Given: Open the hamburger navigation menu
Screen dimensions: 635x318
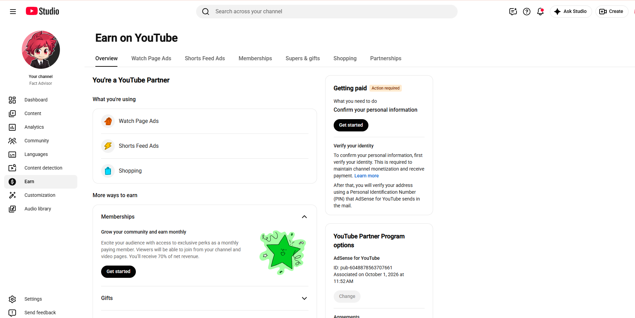Looking at the screenshot, I should tap(13, 12).
